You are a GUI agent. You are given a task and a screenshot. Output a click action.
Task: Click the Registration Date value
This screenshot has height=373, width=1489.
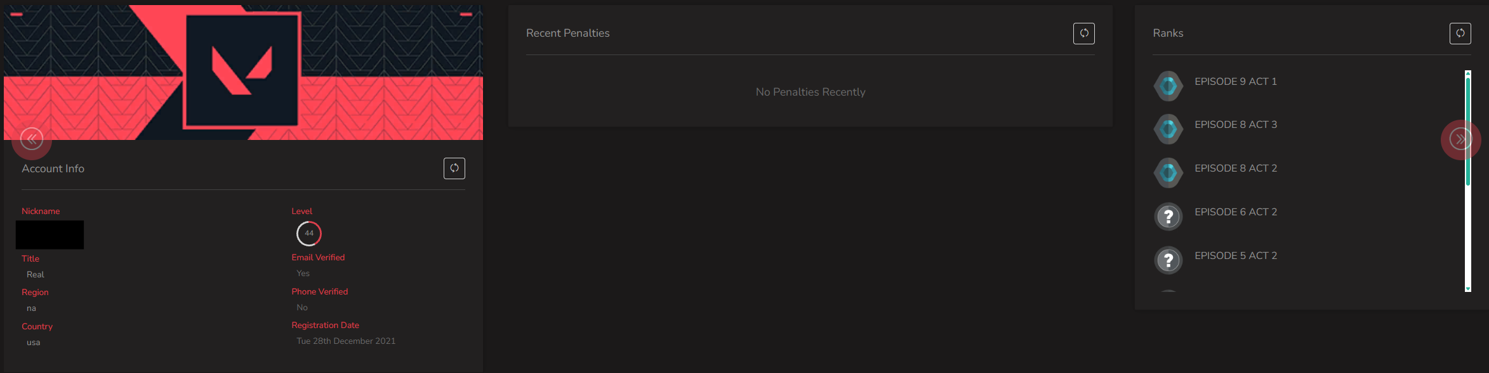[x=346, y=341]
